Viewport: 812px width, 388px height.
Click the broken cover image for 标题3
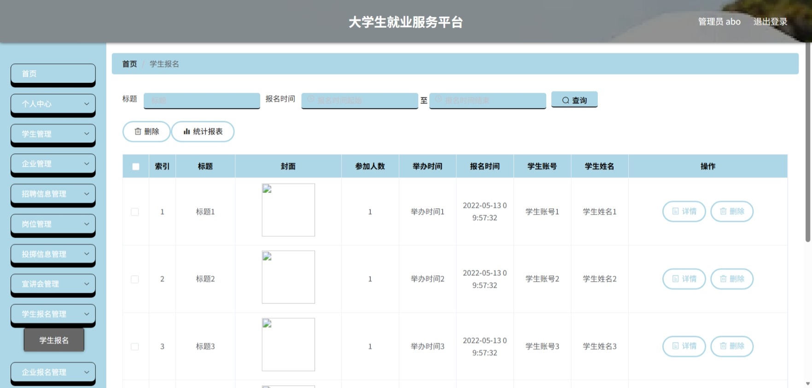(288, 345)
